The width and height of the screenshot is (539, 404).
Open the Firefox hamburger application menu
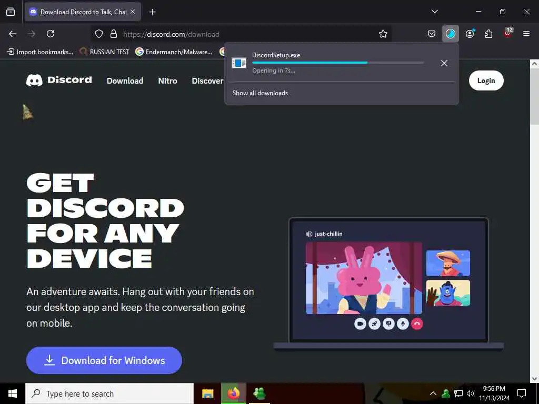(x=526, y=34)
